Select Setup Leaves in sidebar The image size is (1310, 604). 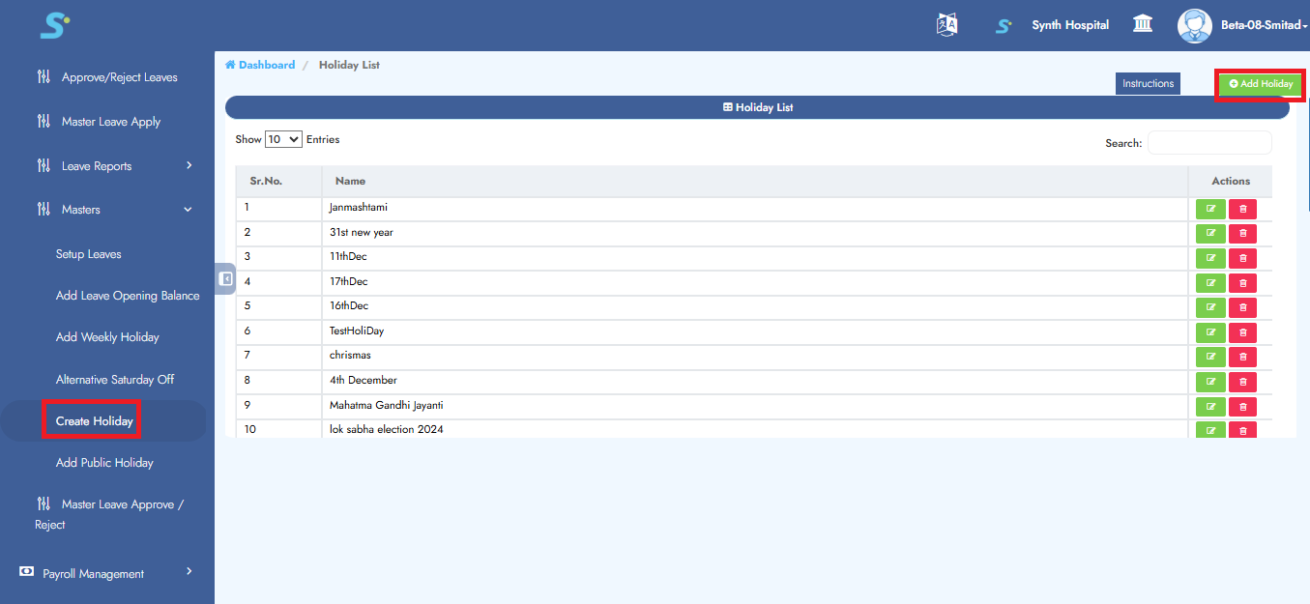[x=88, y=254]
